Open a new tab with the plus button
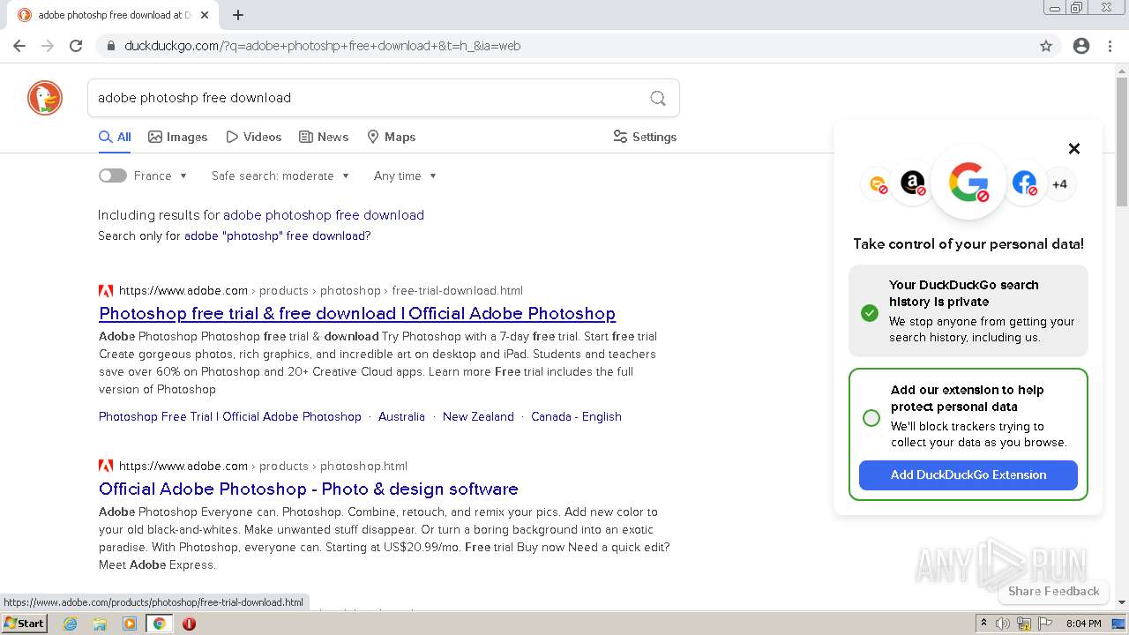This screenshot has height=635, width=1129. point(238,15)
